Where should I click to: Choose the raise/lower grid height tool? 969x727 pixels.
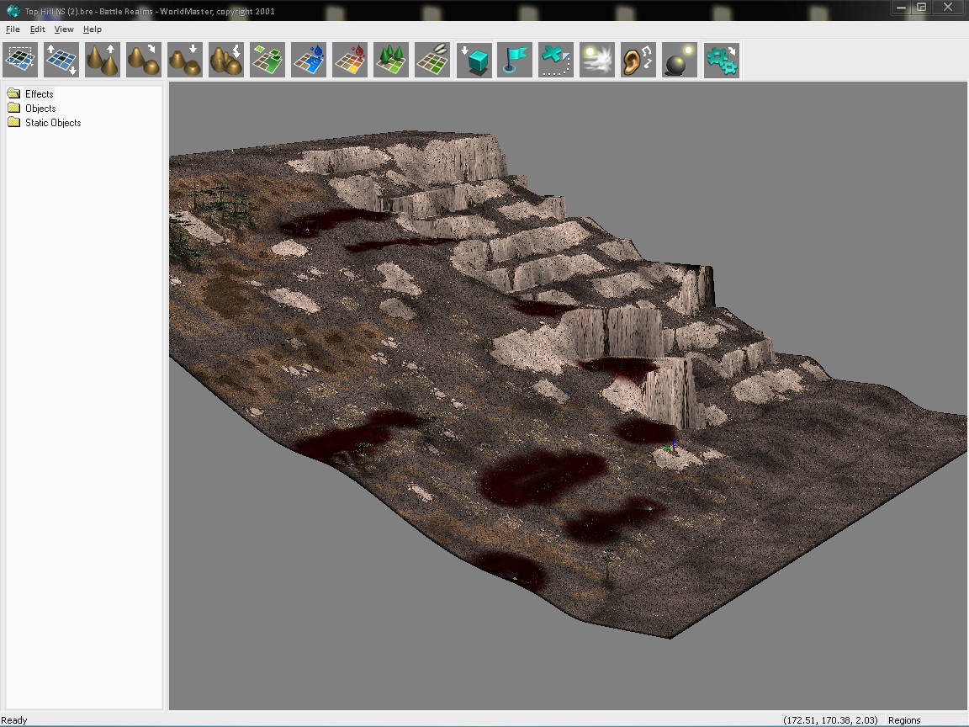[x=61, y=60]
